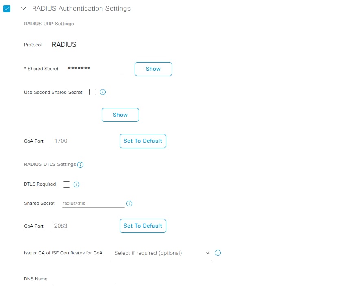359x295 pixels.
Task: Click info icon next to DTLS Shared Secret field
Action: (129, 204)
